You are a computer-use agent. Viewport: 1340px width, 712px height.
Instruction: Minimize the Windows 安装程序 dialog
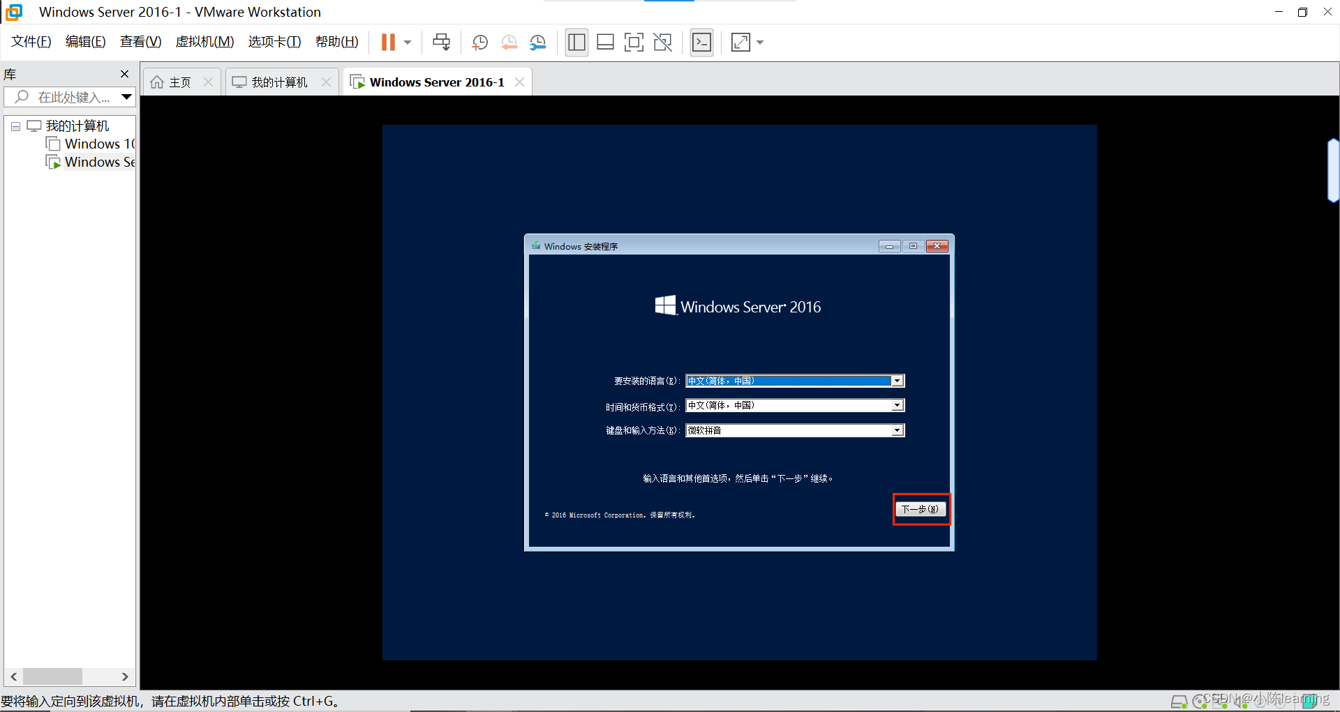889,246
